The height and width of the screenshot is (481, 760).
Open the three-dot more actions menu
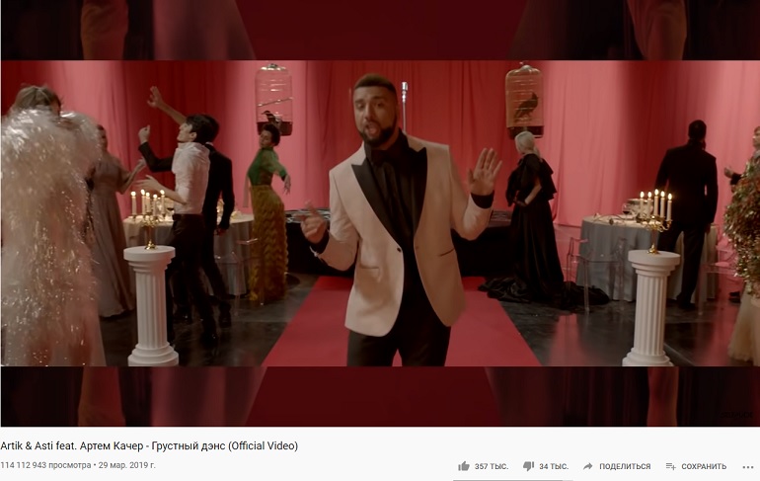(748, 467)
